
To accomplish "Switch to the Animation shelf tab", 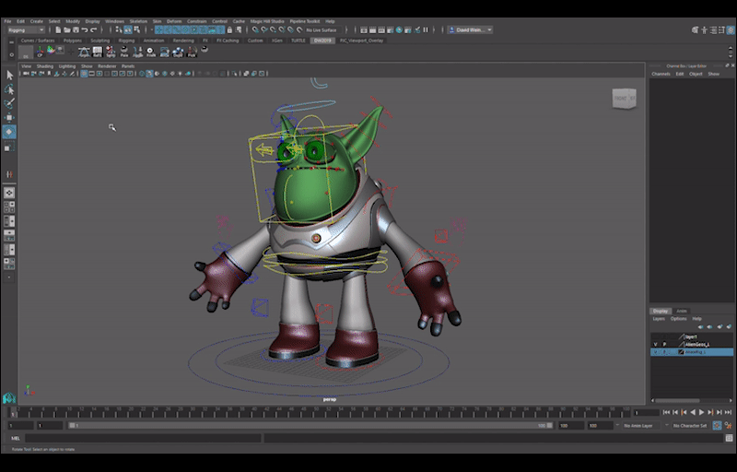I will [x=154, y=41].
